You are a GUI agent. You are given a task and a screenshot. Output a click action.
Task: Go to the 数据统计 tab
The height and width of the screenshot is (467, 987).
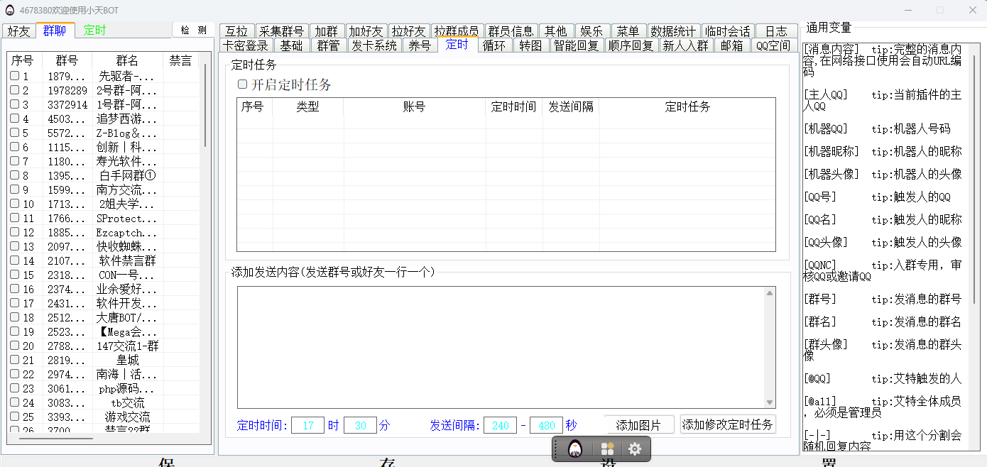(x=673, y=31)
